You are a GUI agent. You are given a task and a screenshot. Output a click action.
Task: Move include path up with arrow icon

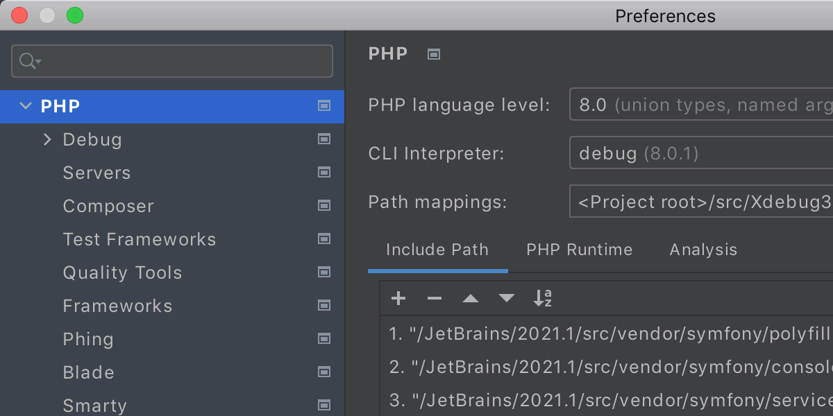coord(471,299)
